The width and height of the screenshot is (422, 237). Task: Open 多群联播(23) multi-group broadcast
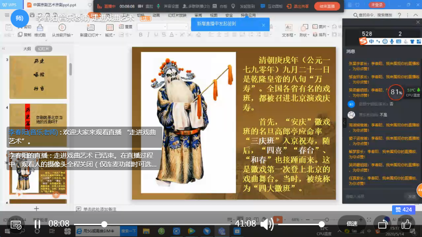tap(196, 6)
